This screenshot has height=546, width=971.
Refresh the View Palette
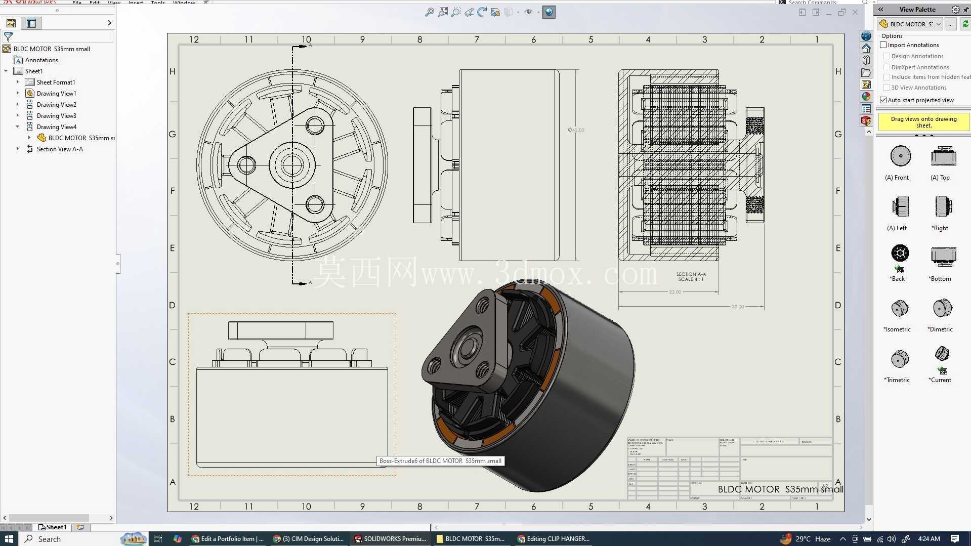click(x=965, y=24)
